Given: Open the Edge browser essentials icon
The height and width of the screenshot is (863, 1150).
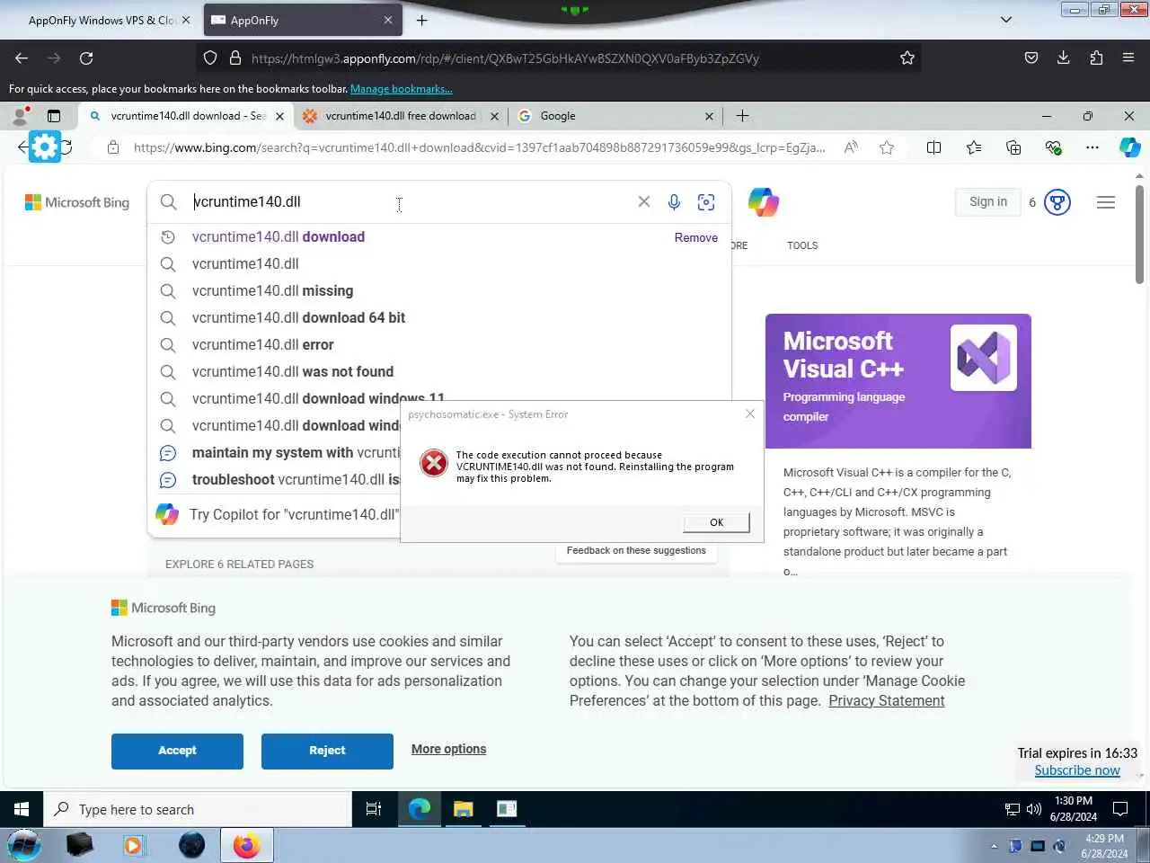Looking at the screenshot, I should point(1053,147).
